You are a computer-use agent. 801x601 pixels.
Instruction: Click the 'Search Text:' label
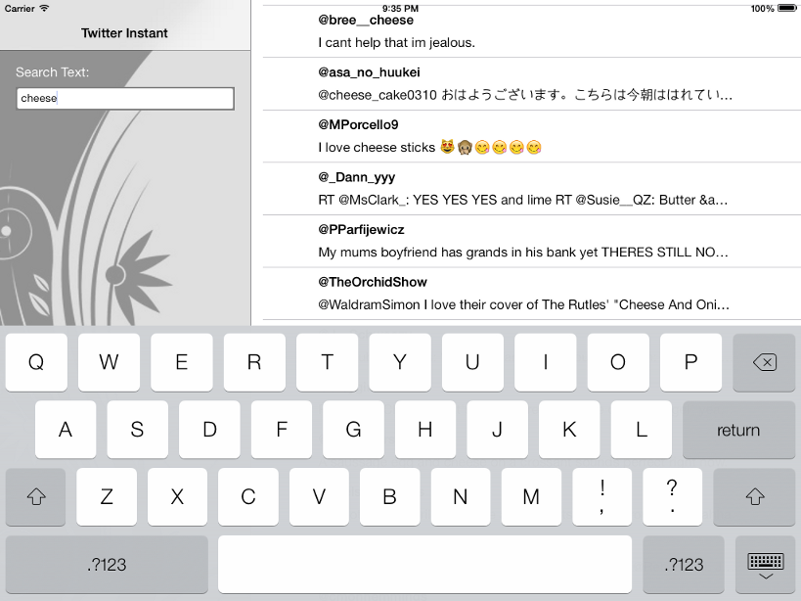point(52,72)
